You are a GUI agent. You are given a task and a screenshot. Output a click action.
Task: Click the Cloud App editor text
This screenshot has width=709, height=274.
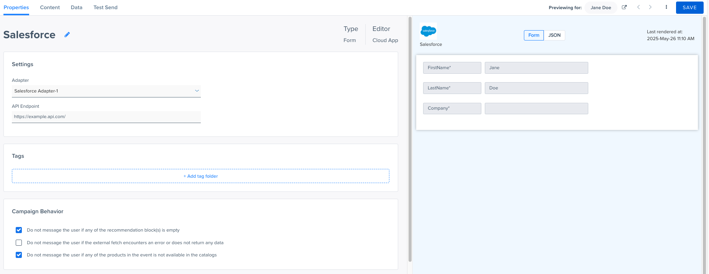tap(385, 40)
